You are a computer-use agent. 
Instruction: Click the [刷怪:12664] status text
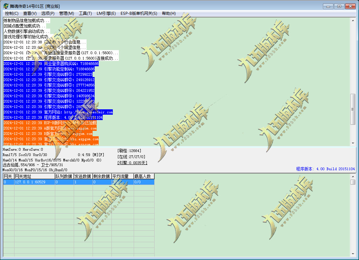129,151
